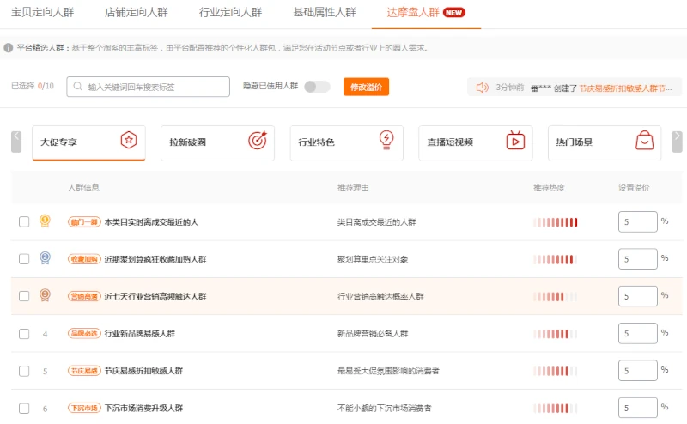Click the 推荐理由 column header
687x424 pixels.
(353, 187)
